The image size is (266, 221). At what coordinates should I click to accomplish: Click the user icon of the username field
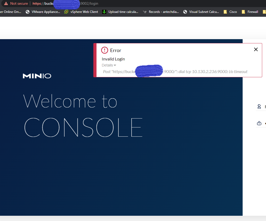click(259, 106)
